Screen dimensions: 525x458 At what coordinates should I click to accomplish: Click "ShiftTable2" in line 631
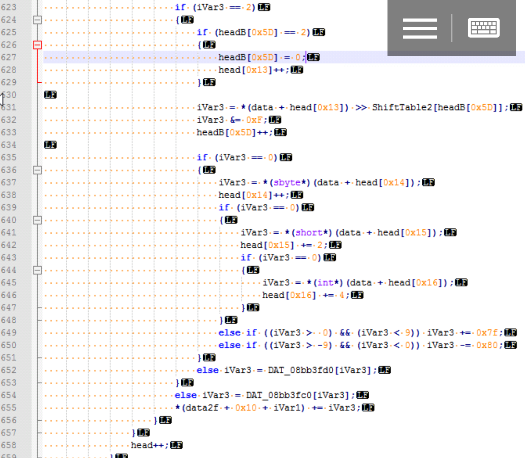click(x=402, y=107)
